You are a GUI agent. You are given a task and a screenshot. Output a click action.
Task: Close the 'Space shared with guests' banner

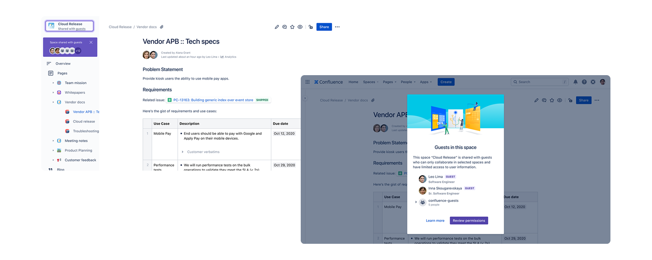91,42
